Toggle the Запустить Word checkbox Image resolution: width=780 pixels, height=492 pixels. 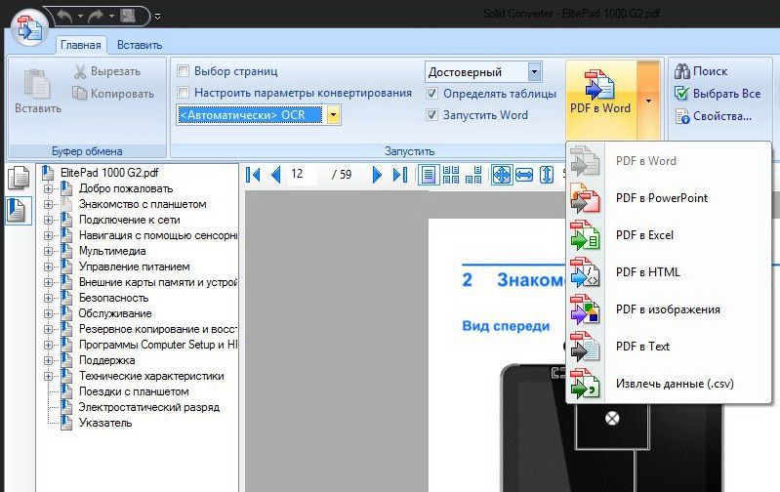coord(431,115)
